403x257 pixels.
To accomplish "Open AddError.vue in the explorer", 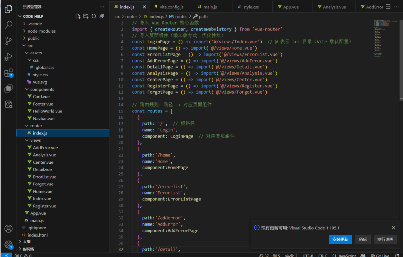I will 63,148.
